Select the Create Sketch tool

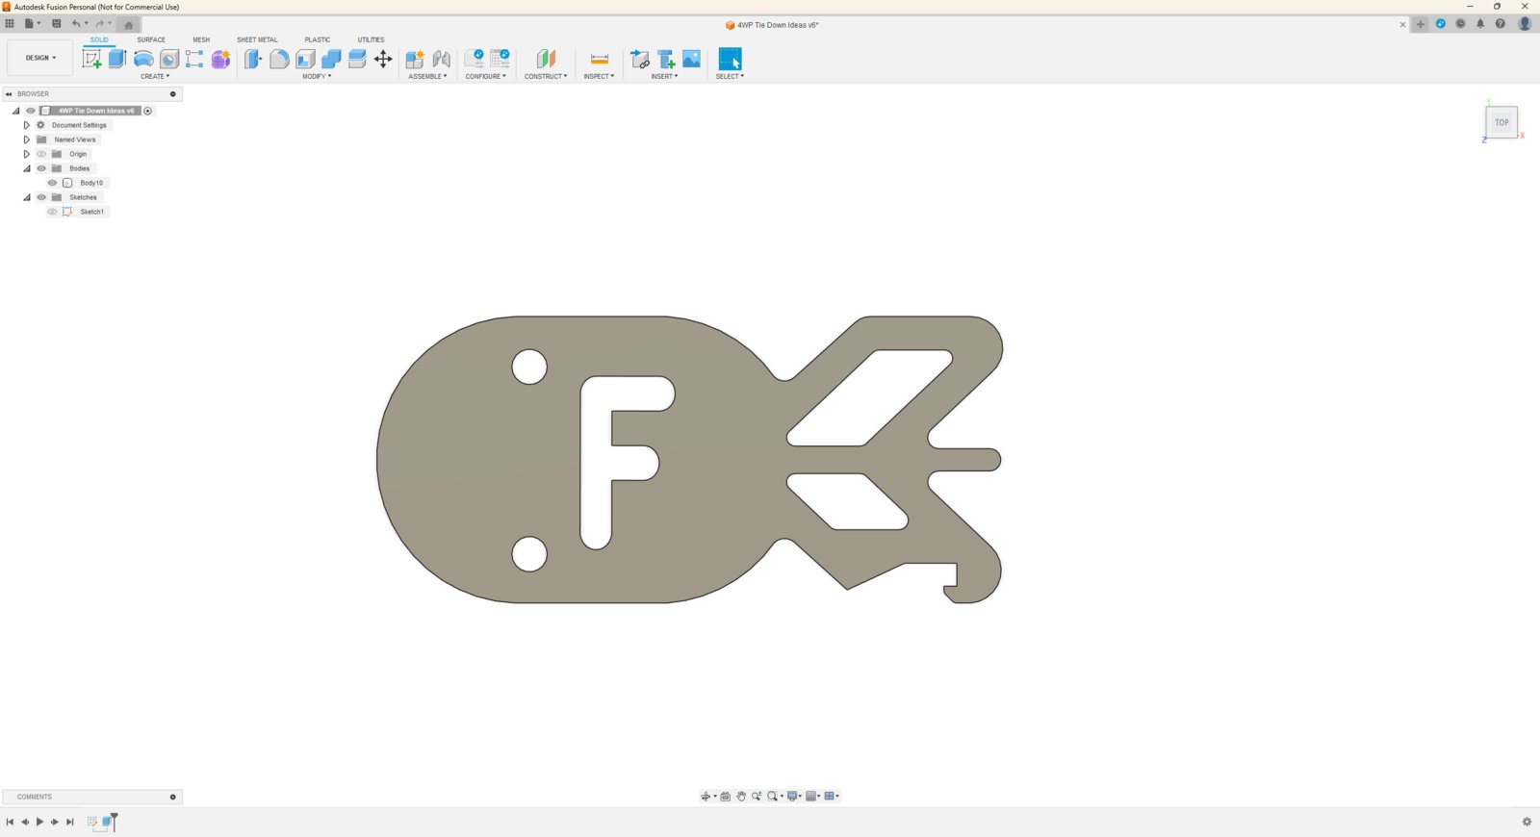point(92,59)
